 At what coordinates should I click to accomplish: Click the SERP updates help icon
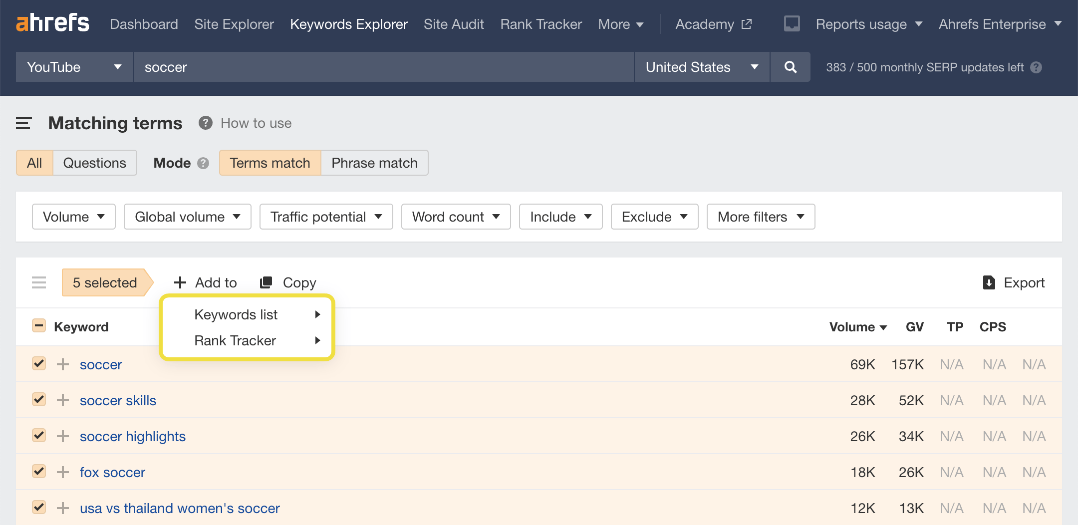coord(1037,67)
